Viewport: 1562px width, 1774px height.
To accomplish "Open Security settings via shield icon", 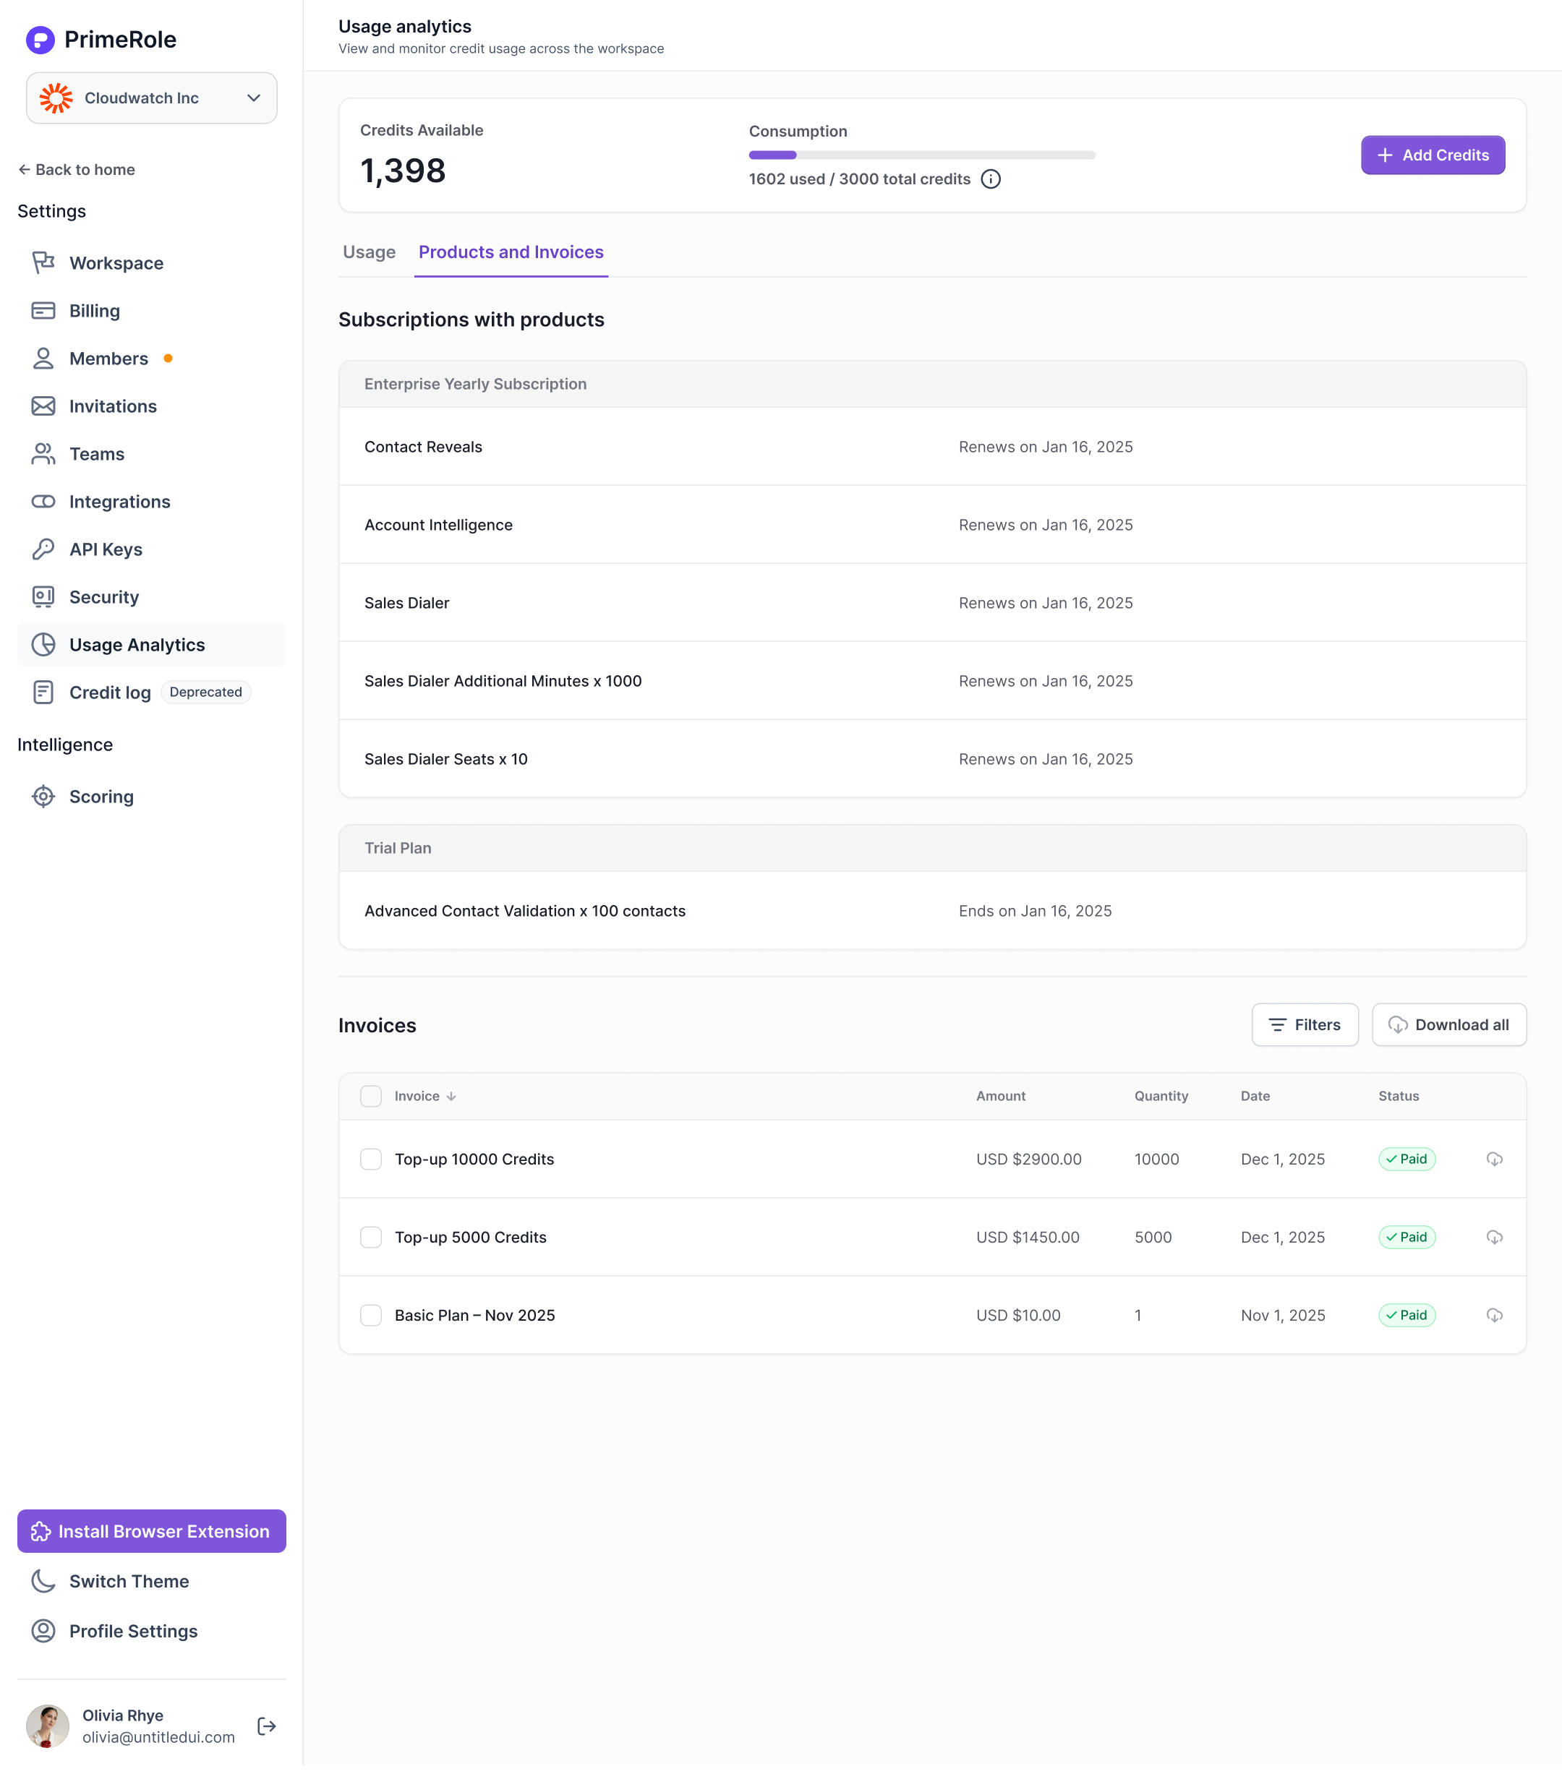I will [x=43, y=597].
